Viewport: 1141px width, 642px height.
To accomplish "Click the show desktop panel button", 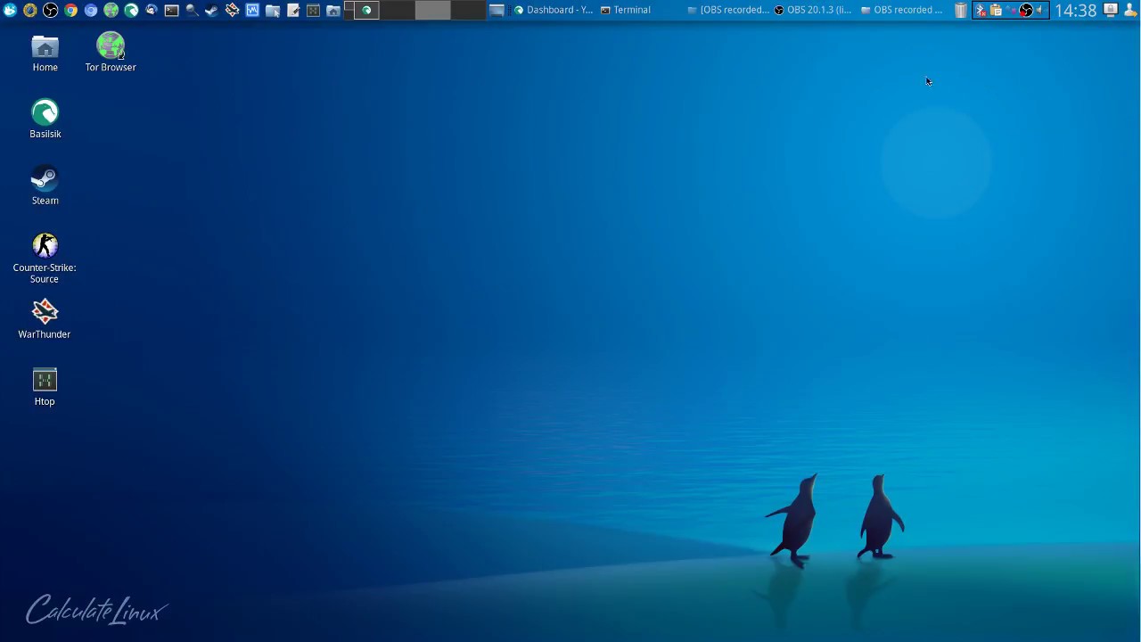I will [x=497, y=10].
